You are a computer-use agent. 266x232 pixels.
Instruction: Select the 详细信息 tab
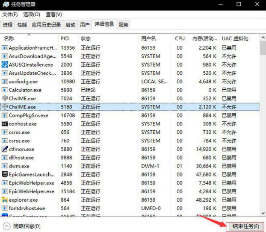coord(104,24)
